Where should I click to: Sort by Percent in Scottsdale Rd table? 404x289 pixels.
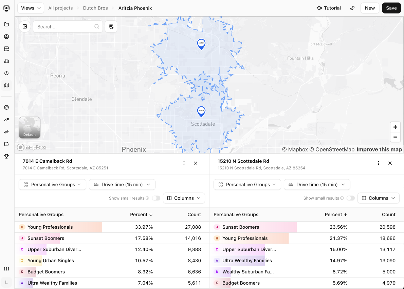[336, 214]
